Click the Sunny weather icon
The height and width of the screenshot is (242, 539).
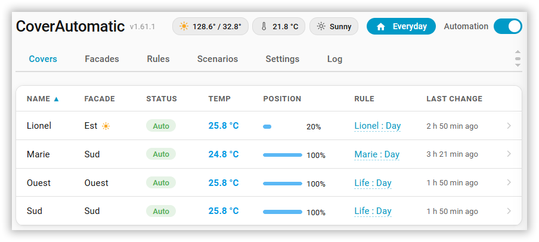pyautogui.click(x=321, y=26)
